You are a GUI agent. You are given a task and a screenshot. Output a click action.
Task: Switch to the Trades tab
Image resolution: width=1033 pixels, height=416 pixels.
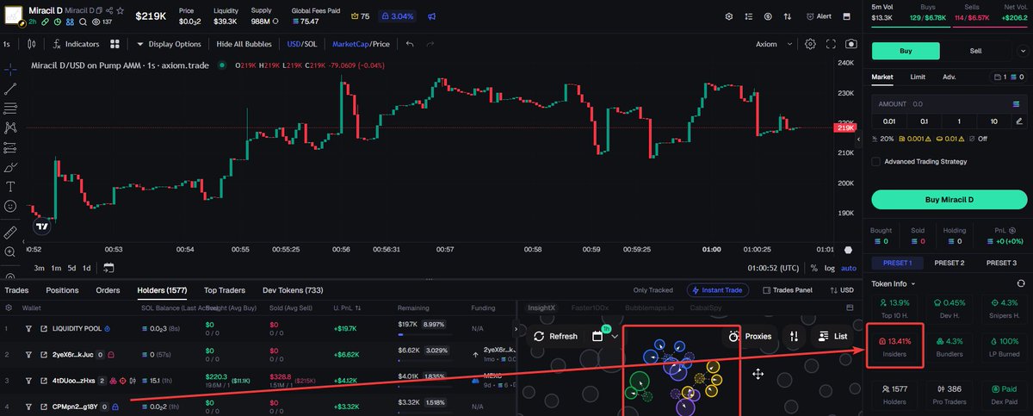[16, 290]
